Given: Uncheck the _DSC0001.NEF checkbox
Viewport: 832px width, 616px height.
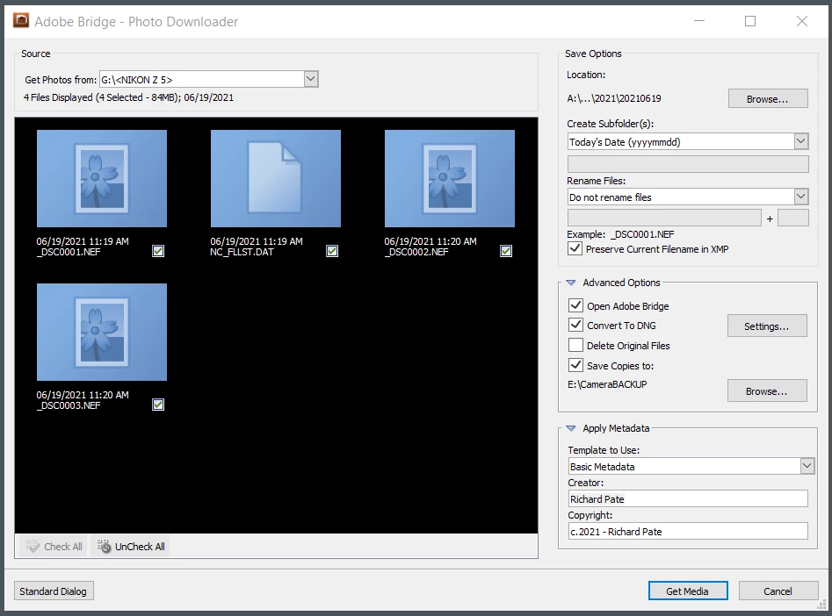Looking at the screenshot, I should click(x=158, y=251).
